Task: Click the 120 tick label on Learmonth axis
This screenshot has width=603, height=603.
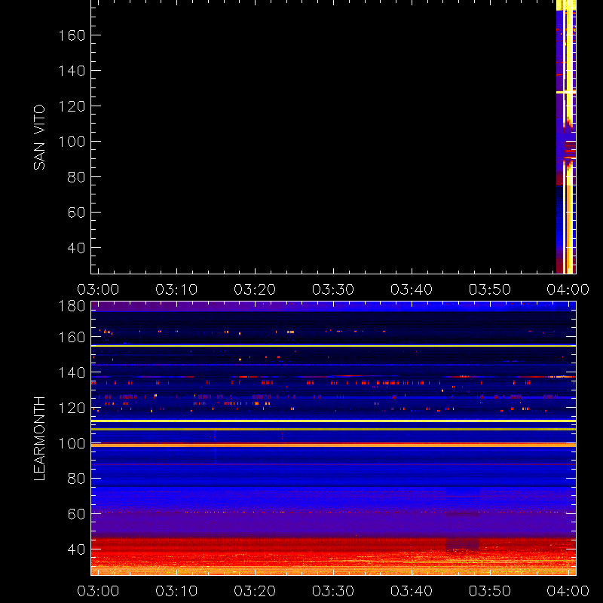Action: [72, 408]
